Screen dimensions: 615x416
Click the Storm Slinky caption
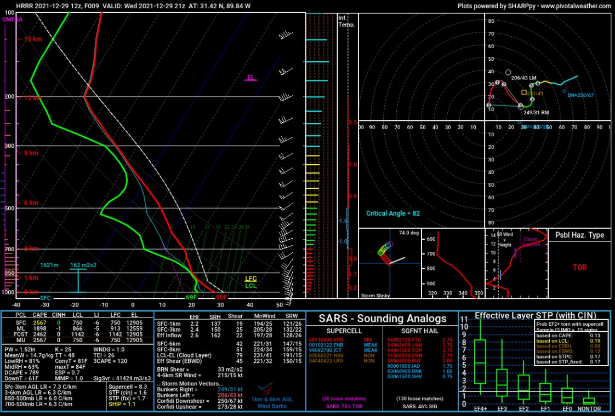(375, 296)
